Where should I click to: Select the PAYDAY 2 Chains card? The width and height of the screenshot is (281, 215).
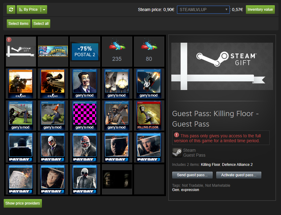(x=53, y=147)
